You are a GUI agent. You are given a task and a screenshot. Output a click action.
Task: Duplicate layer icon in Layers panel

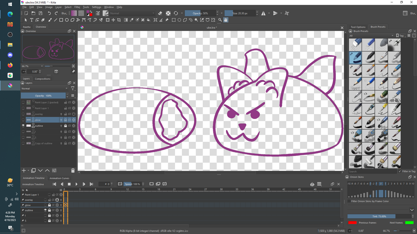click(x=33, y=170)
